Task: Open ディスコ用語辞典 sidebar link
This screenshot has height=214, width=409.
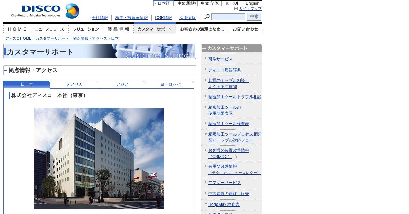Action: click(225, 70)
